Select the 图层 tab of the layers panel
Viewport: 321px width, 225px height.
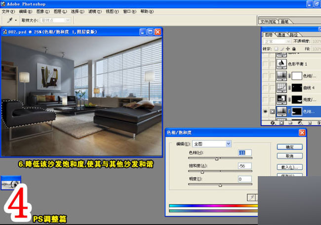pos(269,35)
